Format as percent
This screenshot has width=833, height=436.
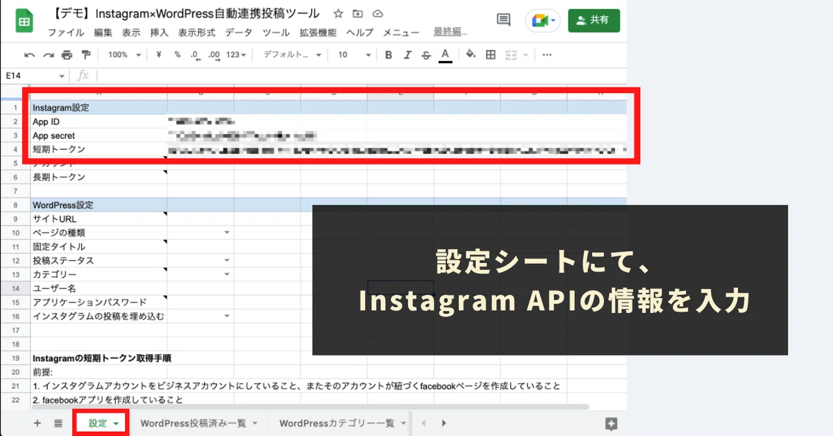[x=177, y=55]
